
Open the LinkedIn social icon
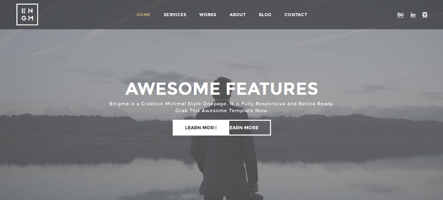click(x=413, y=15)
